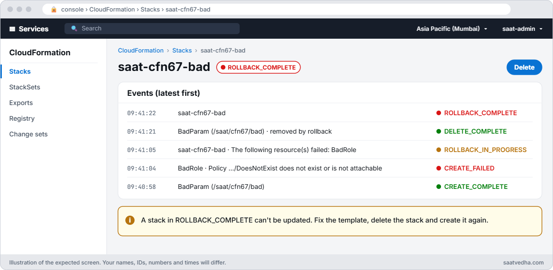Open the saat-admin account dropdown

click(522, 29)
